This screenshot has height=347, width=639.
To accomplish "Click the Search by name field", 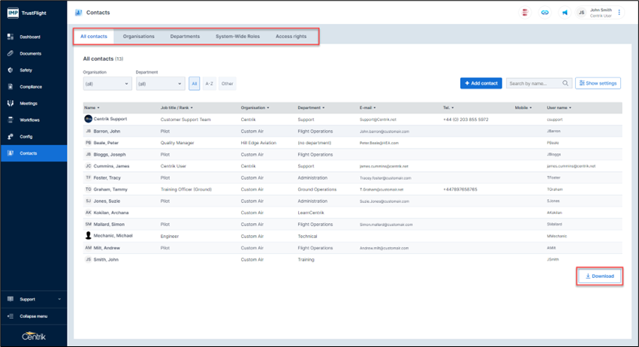I will (x=535, y=83).
